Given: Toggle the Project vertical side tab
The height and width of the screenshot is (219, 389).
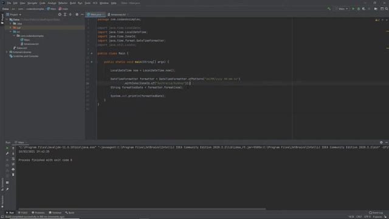Looking at the screenshot, I should tap(2, 19).
